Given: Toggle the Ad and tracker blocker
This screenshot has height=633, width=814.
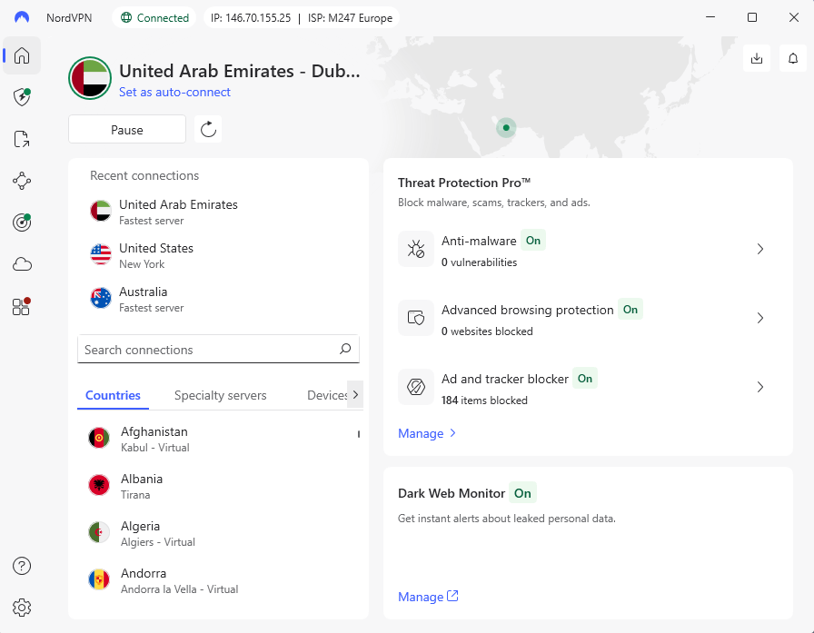Looking at the screenshot, I should [x=585, y=379].
